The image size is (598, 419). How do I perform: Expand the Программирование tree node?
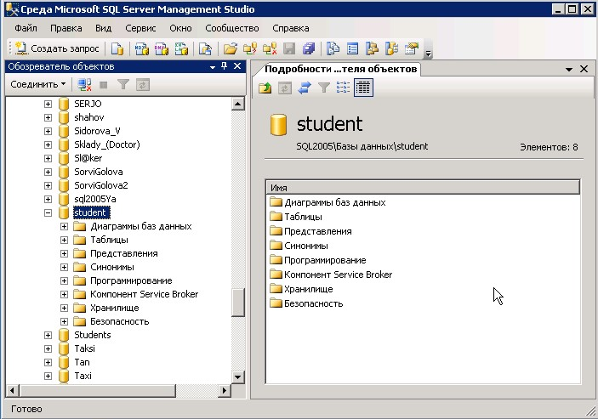point(64,280)
